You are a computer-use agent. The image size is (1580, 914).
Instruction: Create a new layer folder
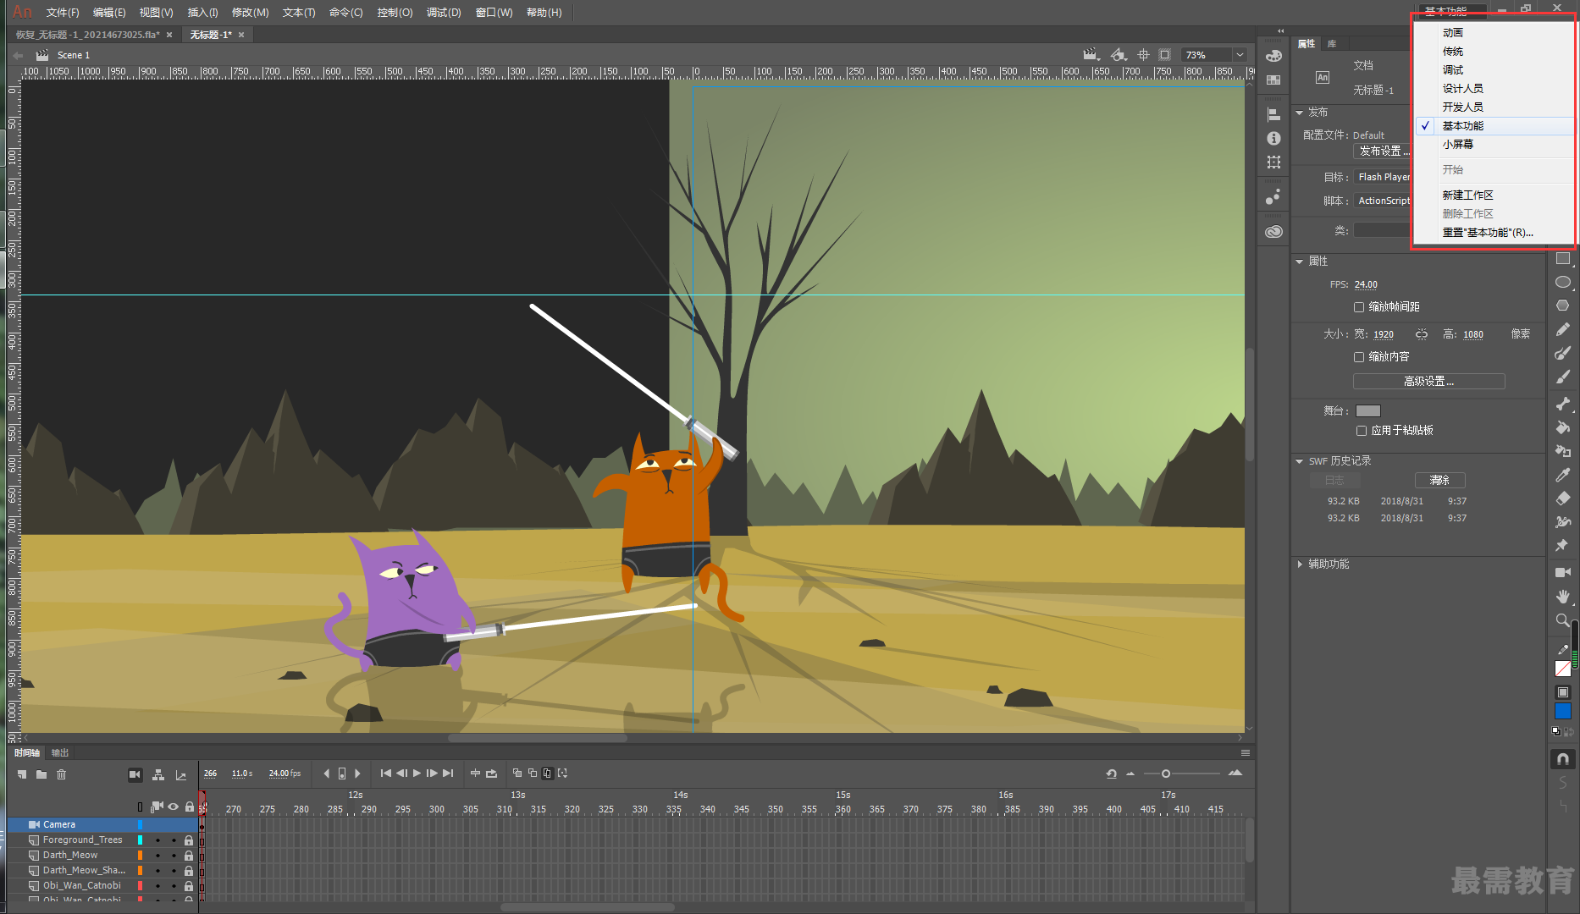(x=41, y=774)
